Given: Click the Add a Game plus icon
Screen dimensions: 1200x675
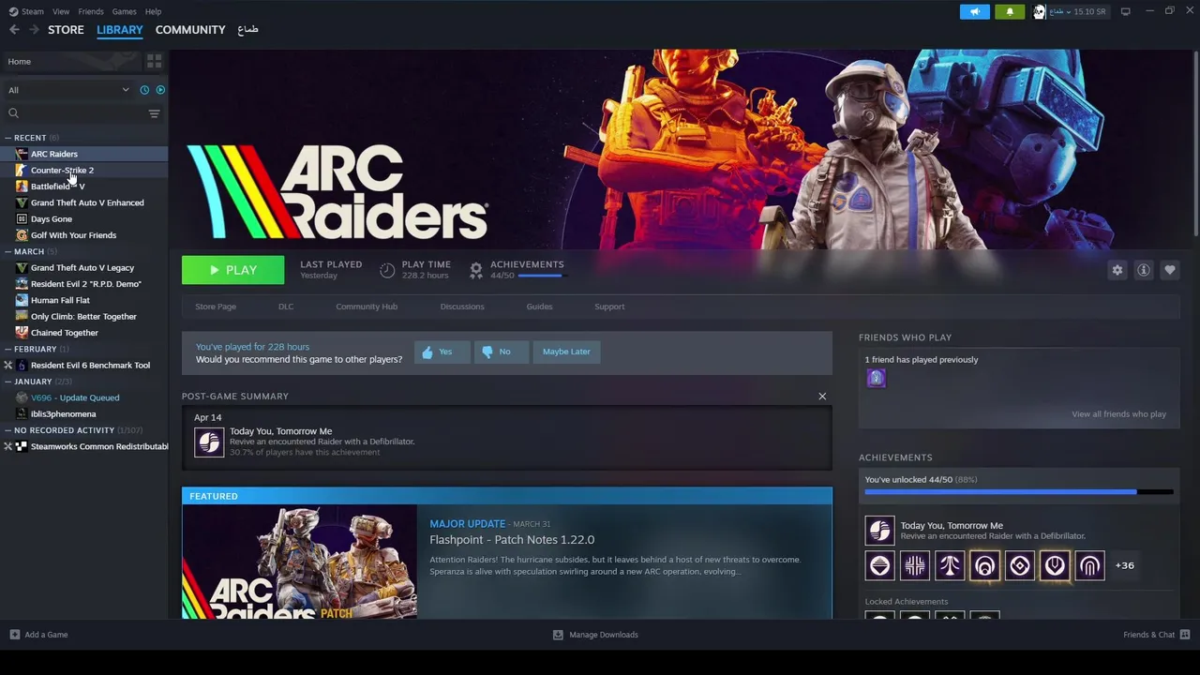Looking at the screenshot, I should (x=14, y=635).
